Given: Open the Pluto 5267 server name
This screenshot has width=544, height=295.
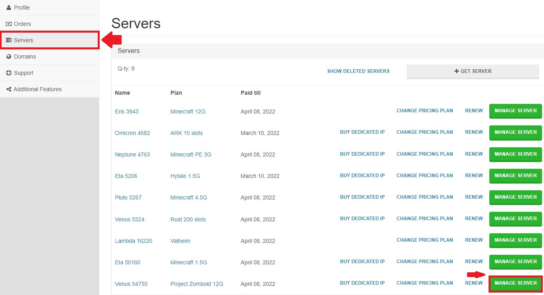Looking at the screenshot, I should click(x=128, y=197).
